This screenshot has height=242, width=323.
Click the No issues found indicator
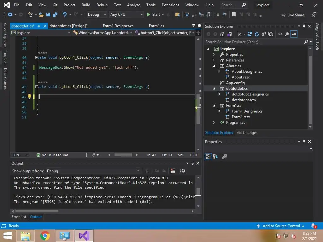pyautogui.click(x=52, y=155)
